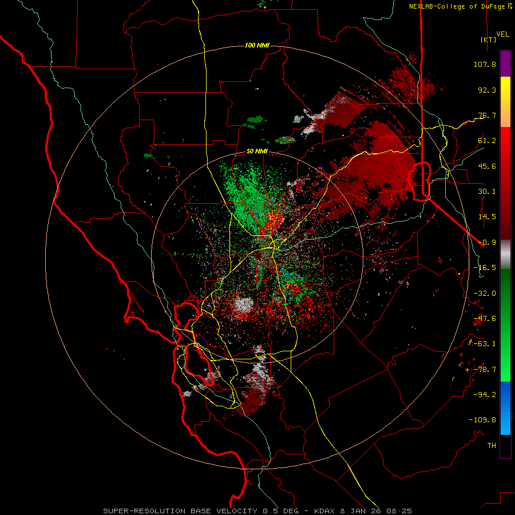Click the -109.8 legend value

coord(482,420)
